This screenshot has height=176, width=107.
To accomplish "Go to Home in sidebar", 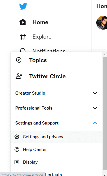I will coord(40,22).
